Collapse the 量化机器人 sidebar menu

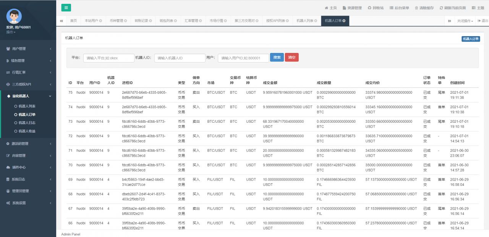pyautogui.click(x=28, y=96)
